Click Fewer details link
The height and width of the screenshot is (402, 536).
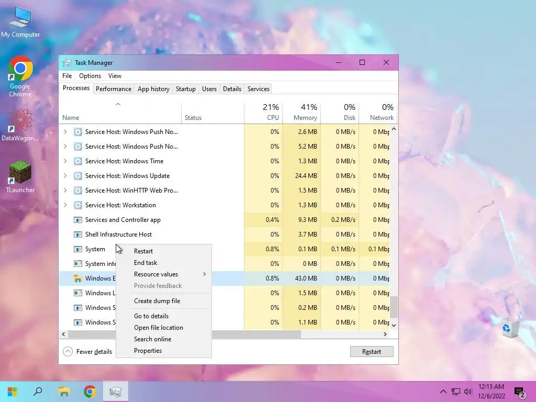pyautogui.click(x=94, y=352)
